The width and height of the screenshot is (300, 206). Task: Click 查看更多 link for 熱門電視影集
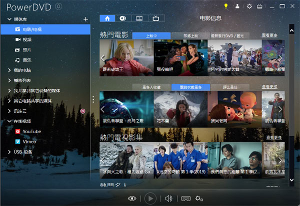(274, 137)
